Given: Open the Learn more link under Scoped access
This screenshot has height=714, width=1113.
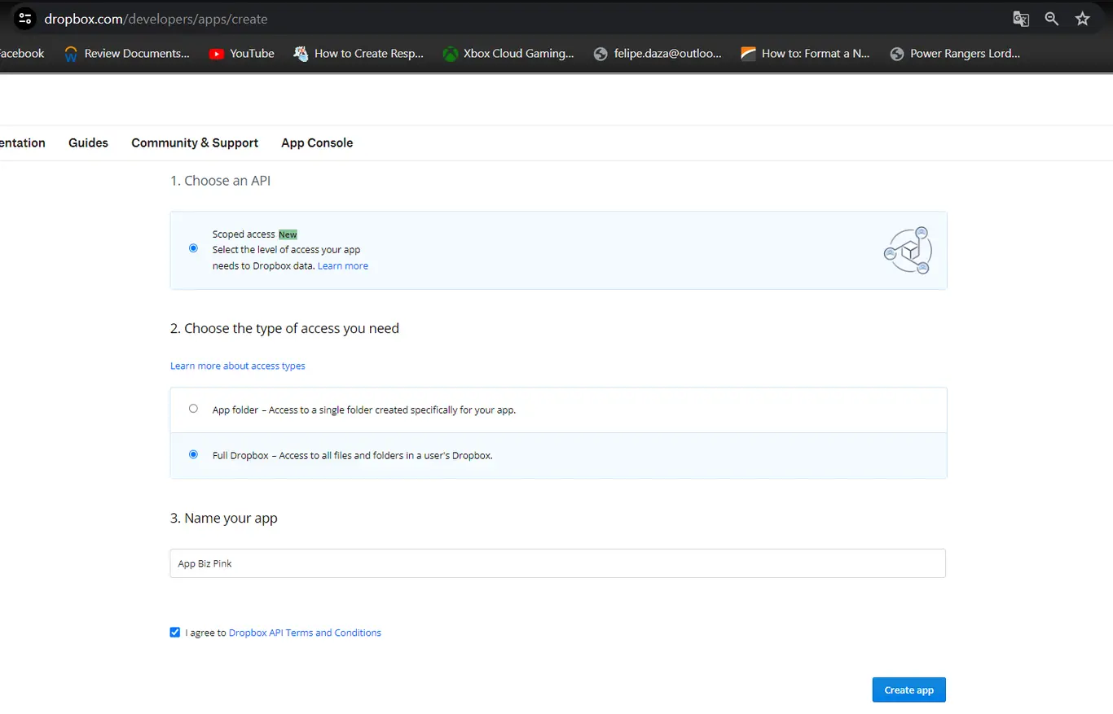Looking at the screenshot, I should [x=343, y=266].
